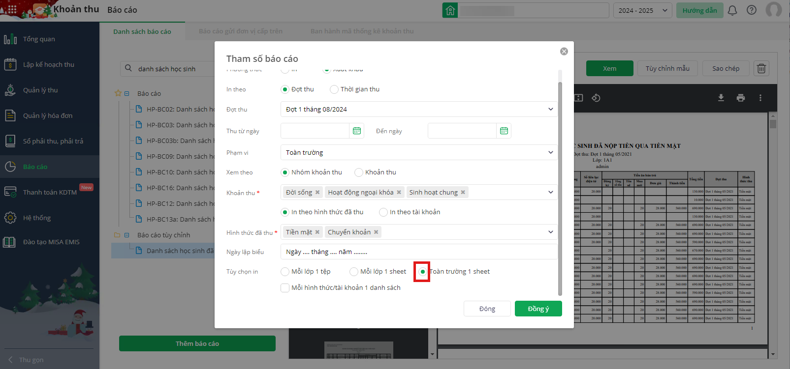
Task: Select the Nhóm khoản thu radio option
Action: [x=285, y=172]
